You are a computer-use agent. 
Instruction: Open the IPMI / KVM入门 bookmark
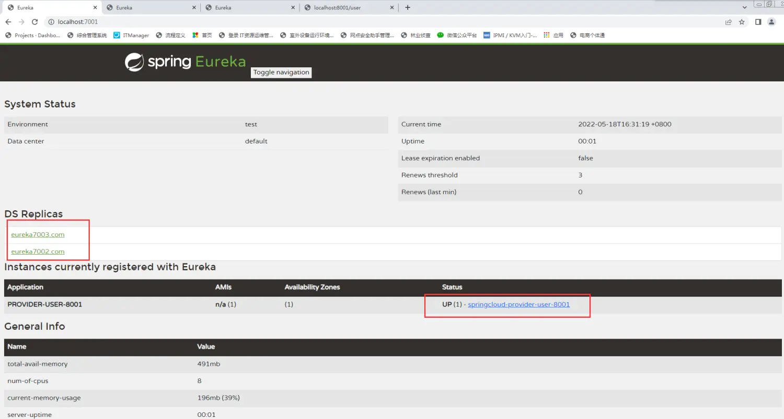click(x=510, y=35)
